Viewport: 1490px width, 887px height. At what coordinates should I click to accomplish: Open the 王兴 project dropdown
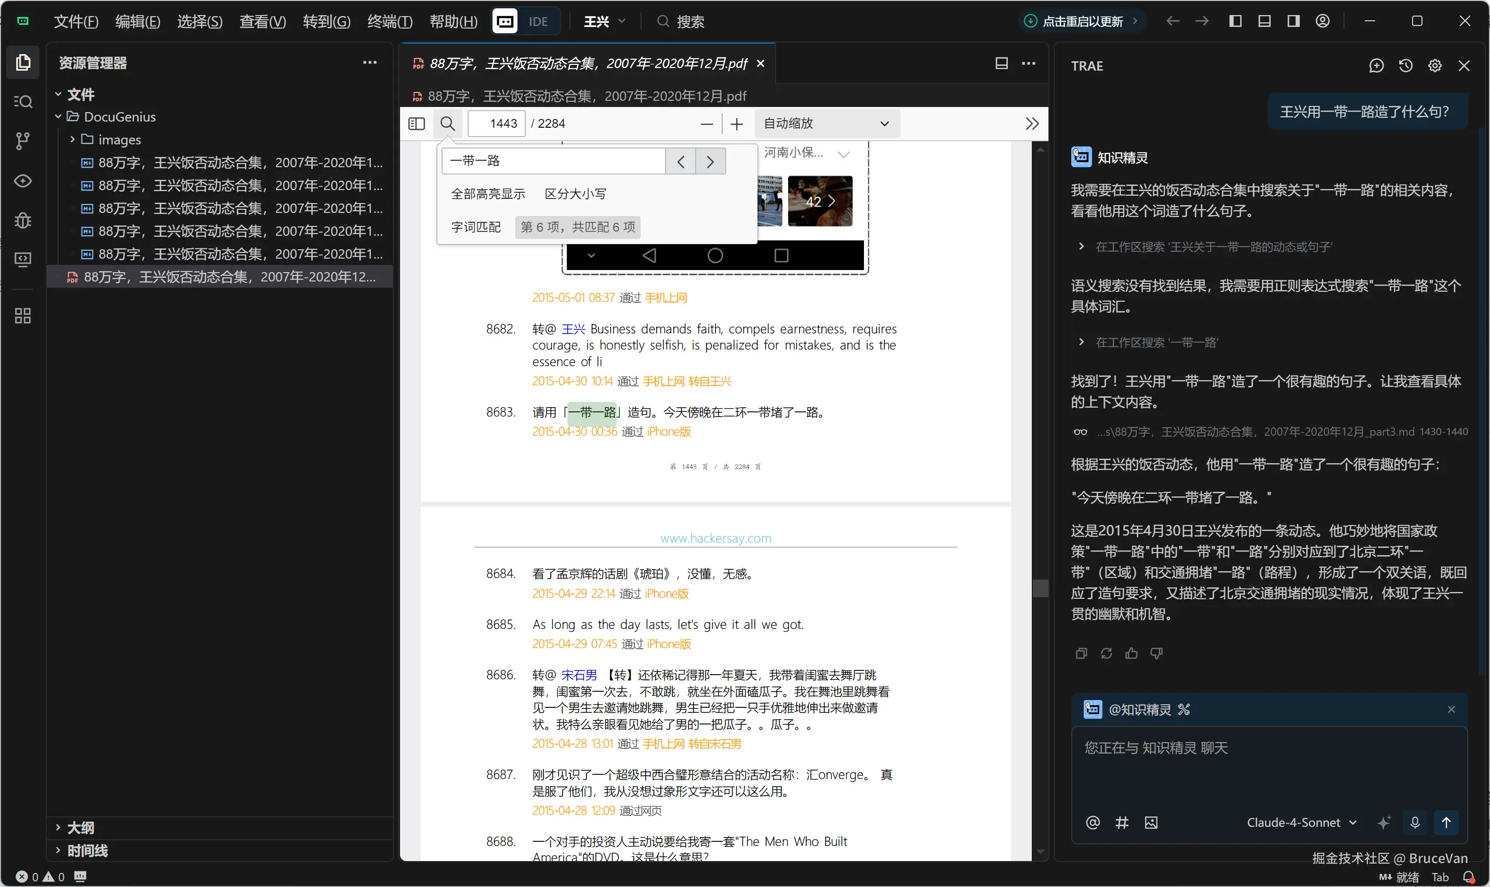[605, 21]
